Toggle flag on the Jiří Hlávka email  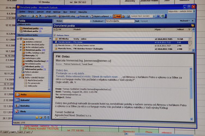tap(190, 39)
